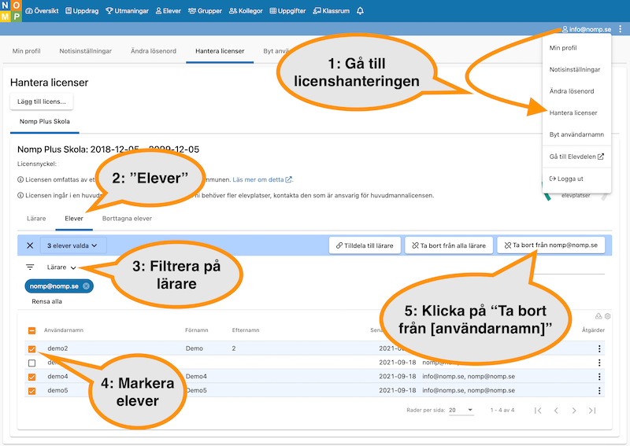This screenshot has width=630, height=446.
Task: Open Uppgifter in the top navigation
Action: point(287,11)
